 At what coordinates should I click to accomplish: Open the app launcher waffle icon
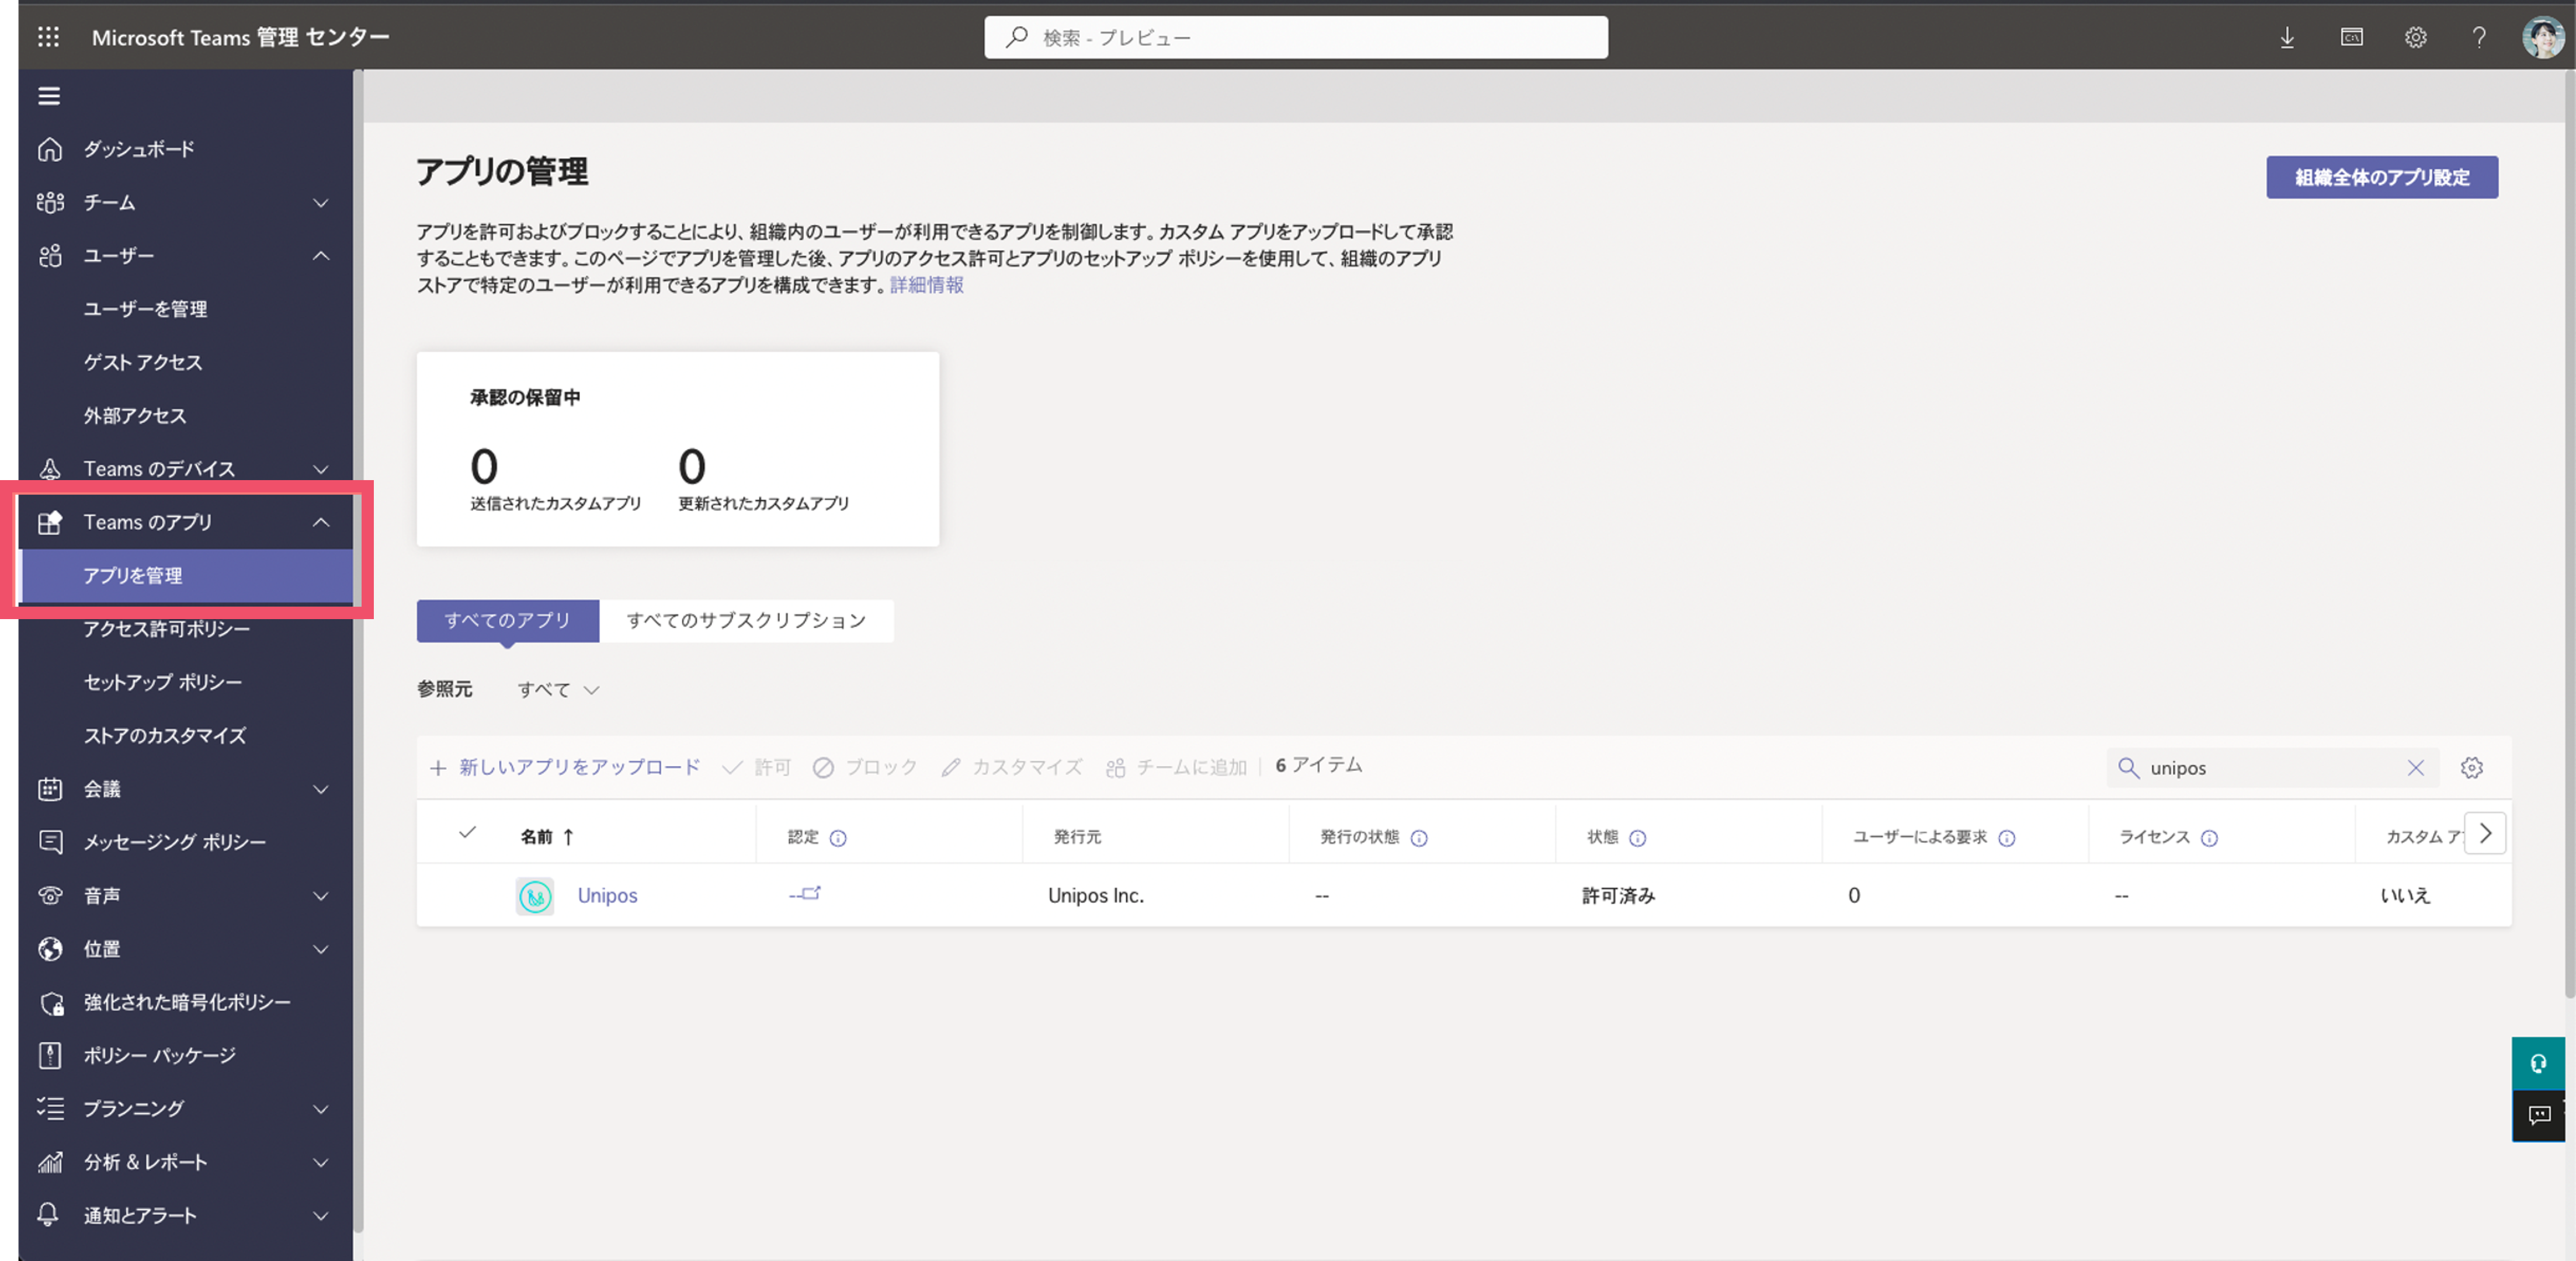(48, 37)
